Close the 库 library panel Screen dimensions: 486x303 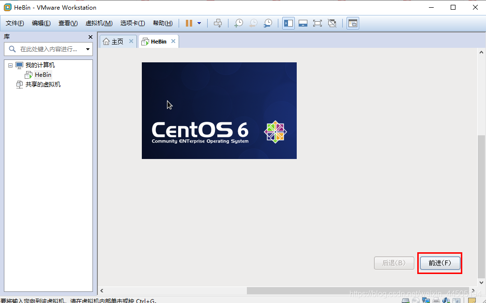pyautogui.click(x=91, y=37)
